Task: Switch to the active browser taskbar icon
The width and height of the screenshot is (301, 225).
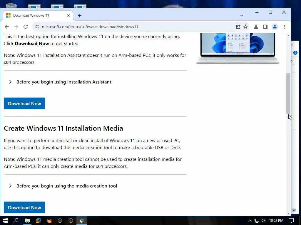Action: (82, 221)
